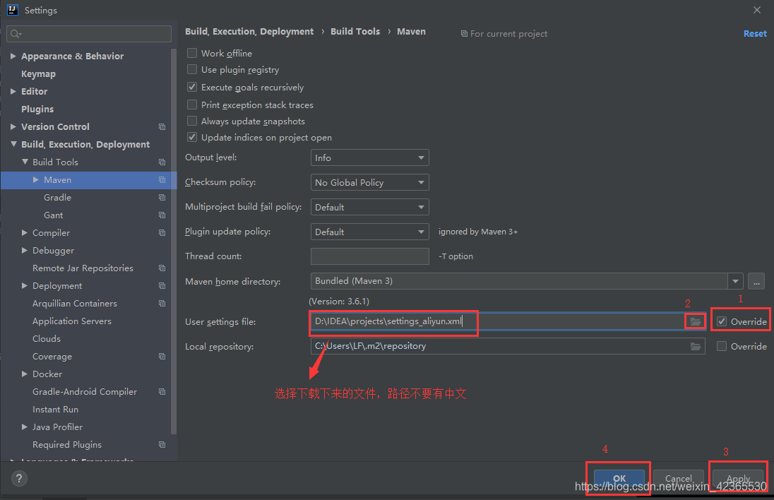Expand the Java Profiler node arrow
This screenshot has height=500, width=774.
point(24,427)
